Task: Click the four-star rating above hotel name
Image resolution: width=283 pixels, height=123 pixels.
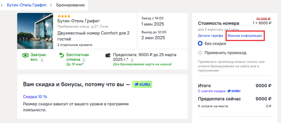Action: coord(64,16)
